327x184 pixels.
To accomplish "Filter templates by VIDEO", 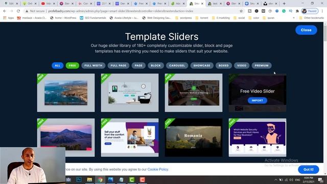I will pos(242,65).
